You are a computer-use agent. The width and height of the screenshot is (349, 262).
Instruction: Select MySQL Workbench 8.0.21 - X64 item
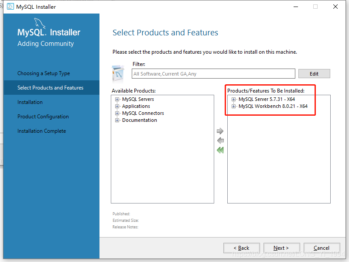[x=273, y=106]
